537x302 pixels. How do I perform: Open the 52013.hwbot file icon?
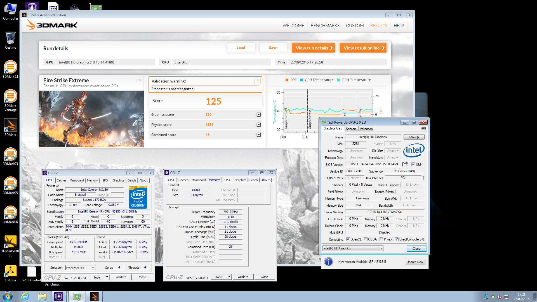32,274
